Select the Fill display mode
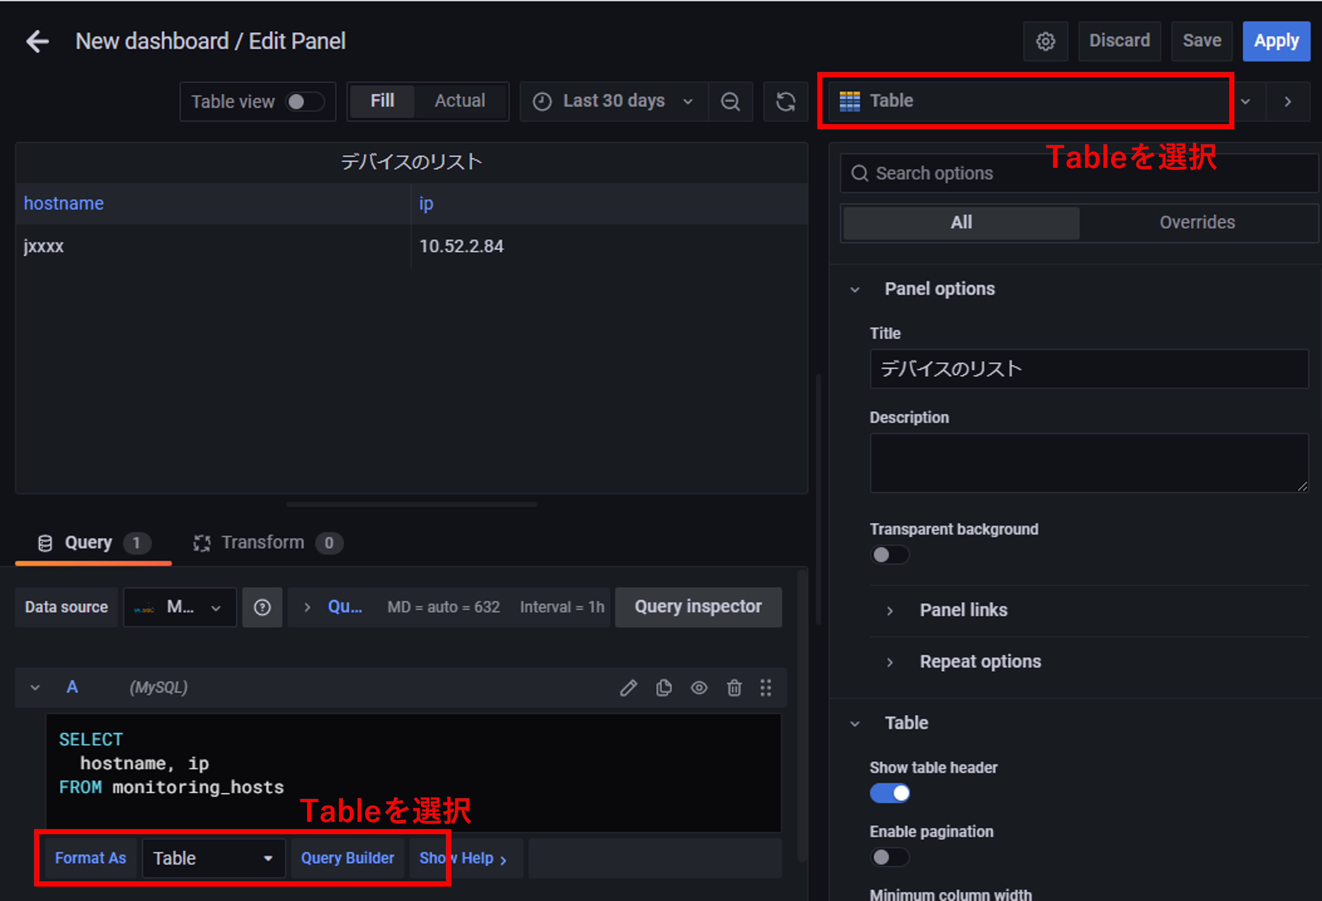Screen dimensions: 1322x901 382,101
